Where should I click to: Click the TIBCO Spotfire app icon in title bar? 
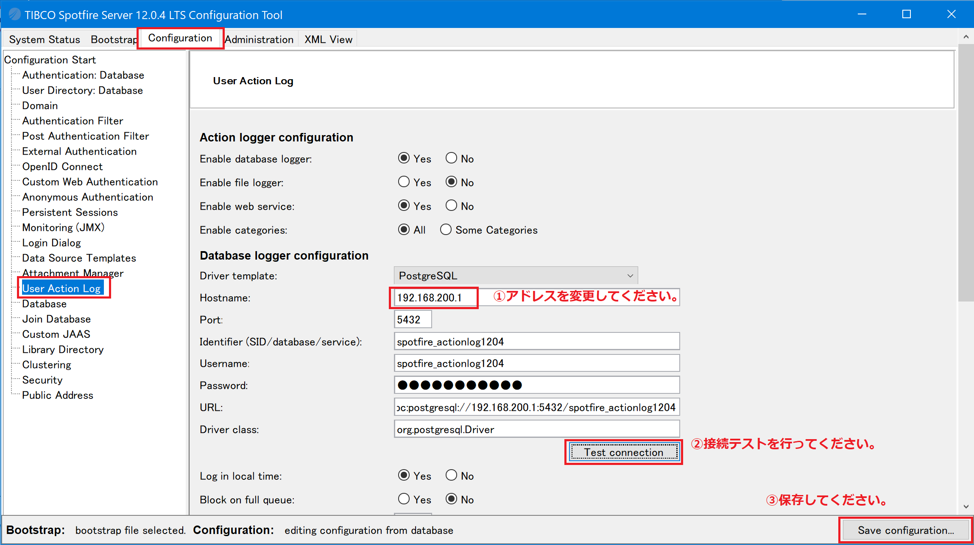point(14,14)
